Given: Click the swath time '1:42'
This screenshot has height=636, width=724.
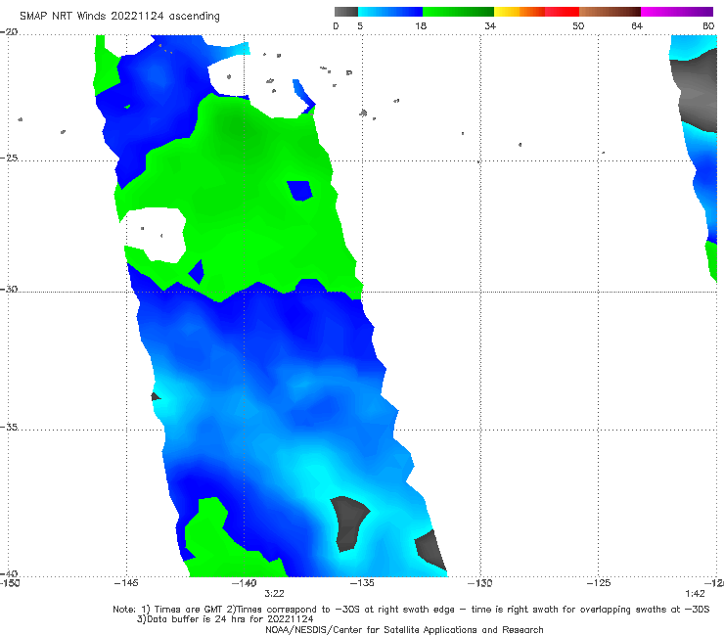Looking at the screenshot, I should pos(695,594).
